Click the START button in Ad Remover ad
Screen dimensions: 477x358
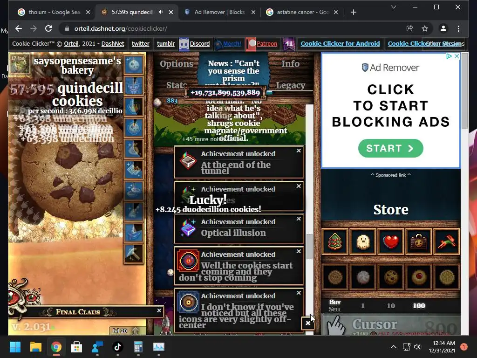click(x=391, y=148)
